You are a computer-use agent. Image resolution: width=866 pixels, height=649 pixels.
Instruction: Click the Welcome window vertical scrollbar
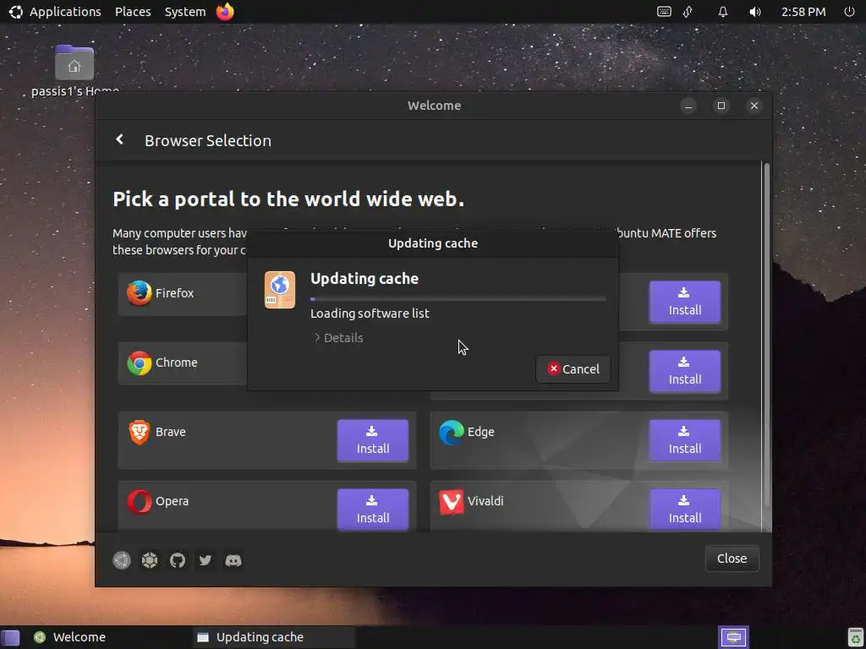tap(766, 334)
